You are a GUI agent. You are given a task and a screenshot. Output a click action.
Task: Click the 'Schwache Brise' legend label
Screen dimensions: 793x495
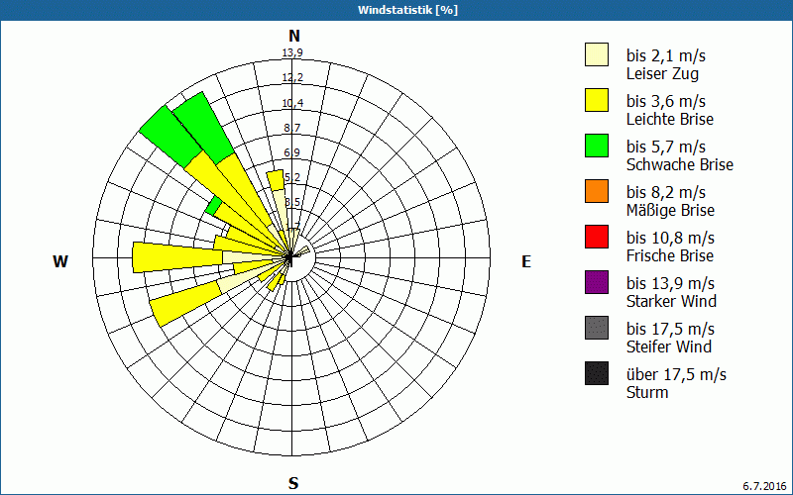coord(680,164)
